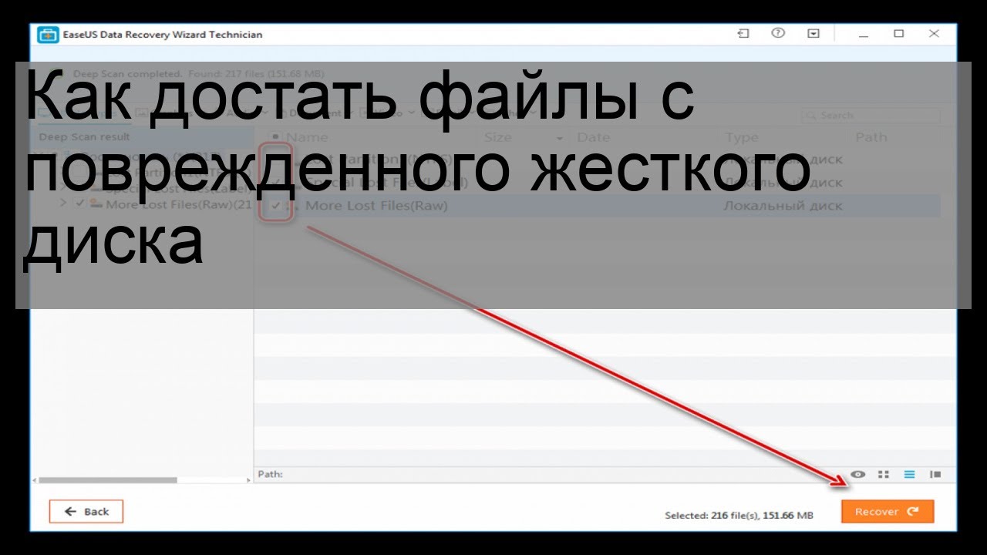The height and width of the screenshot is (555, 987).
Task: Open the Help question mark icon
Action: (x=778, y=34)
